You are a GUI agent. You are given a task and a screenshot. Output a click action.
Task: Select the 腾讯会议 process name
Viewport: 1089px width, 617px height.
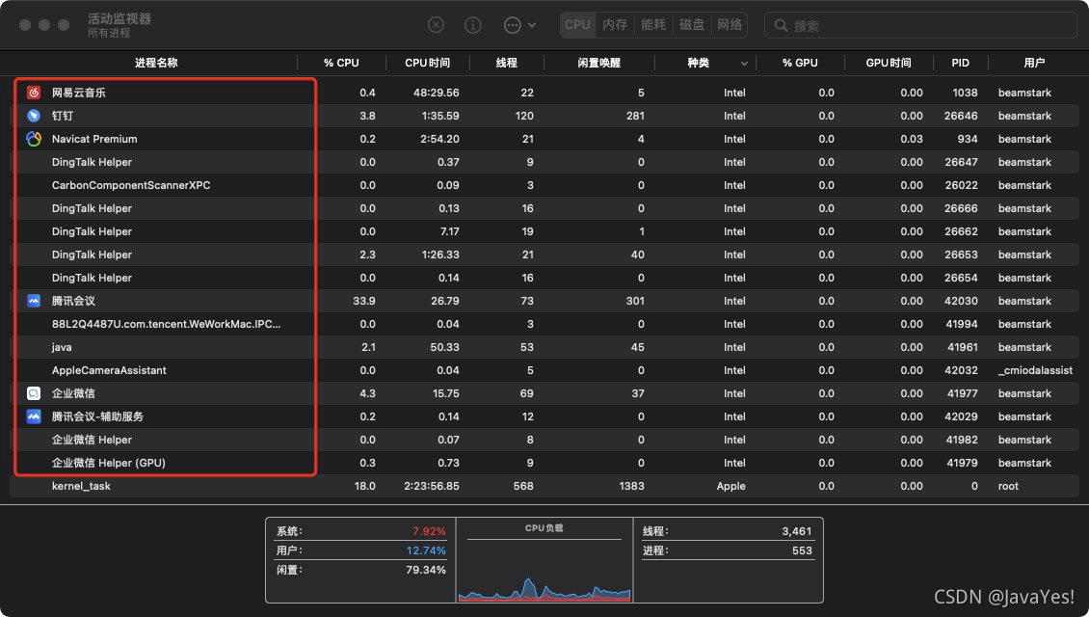pos(73,301)
